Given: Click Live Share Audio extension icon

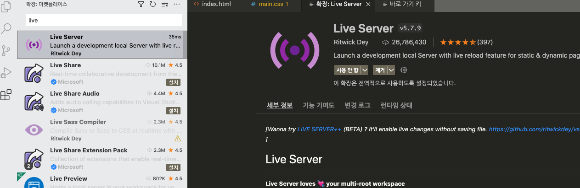Looking at the screenshot, I should (34, 102).
